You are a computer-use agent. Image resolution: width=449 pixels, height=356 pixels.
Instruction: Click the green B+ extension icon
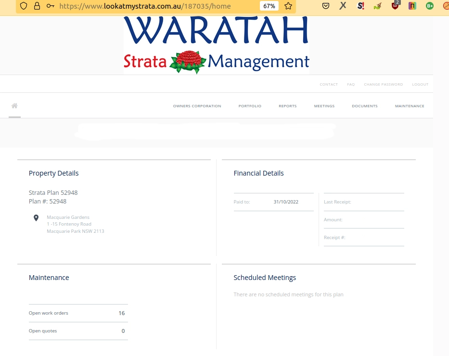pos(430,6)
